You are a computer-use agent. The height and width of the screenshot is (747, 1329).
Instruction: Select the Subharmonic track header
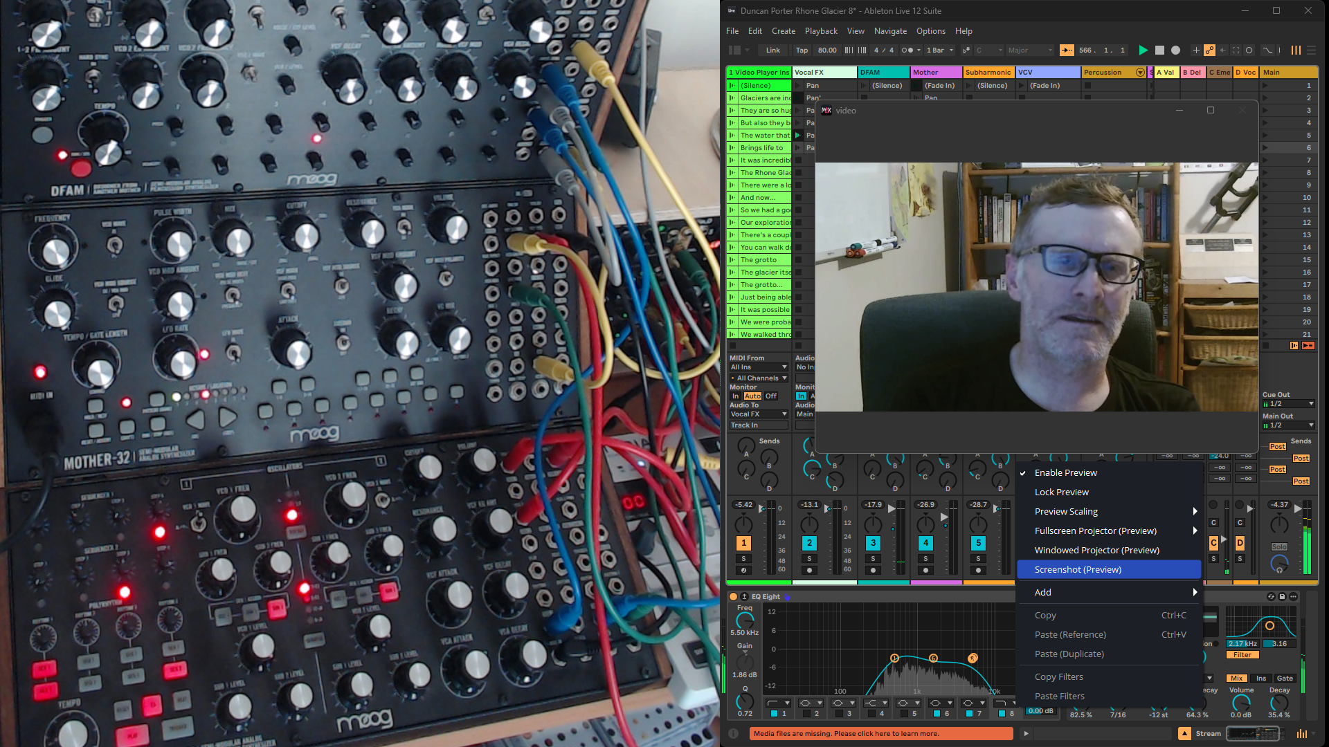[988, 73]
